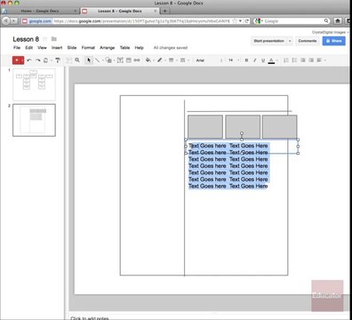Viewport: 352px width, 320px height.
Task: Switch to Home - Google Docs tab
Action: (40, 11)
